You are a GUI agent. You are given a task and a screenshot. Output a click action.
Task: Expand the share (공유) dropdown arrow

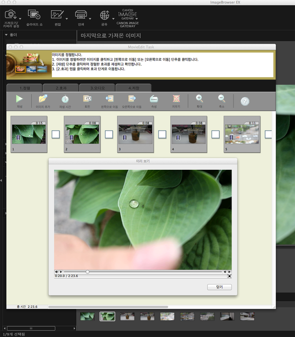point(113,19)
